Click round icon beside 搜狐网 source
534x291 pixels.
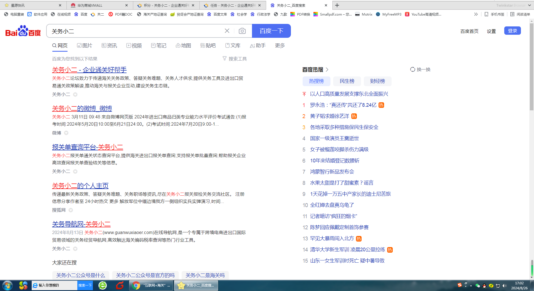pyautogui.click(x=71, y=210)
